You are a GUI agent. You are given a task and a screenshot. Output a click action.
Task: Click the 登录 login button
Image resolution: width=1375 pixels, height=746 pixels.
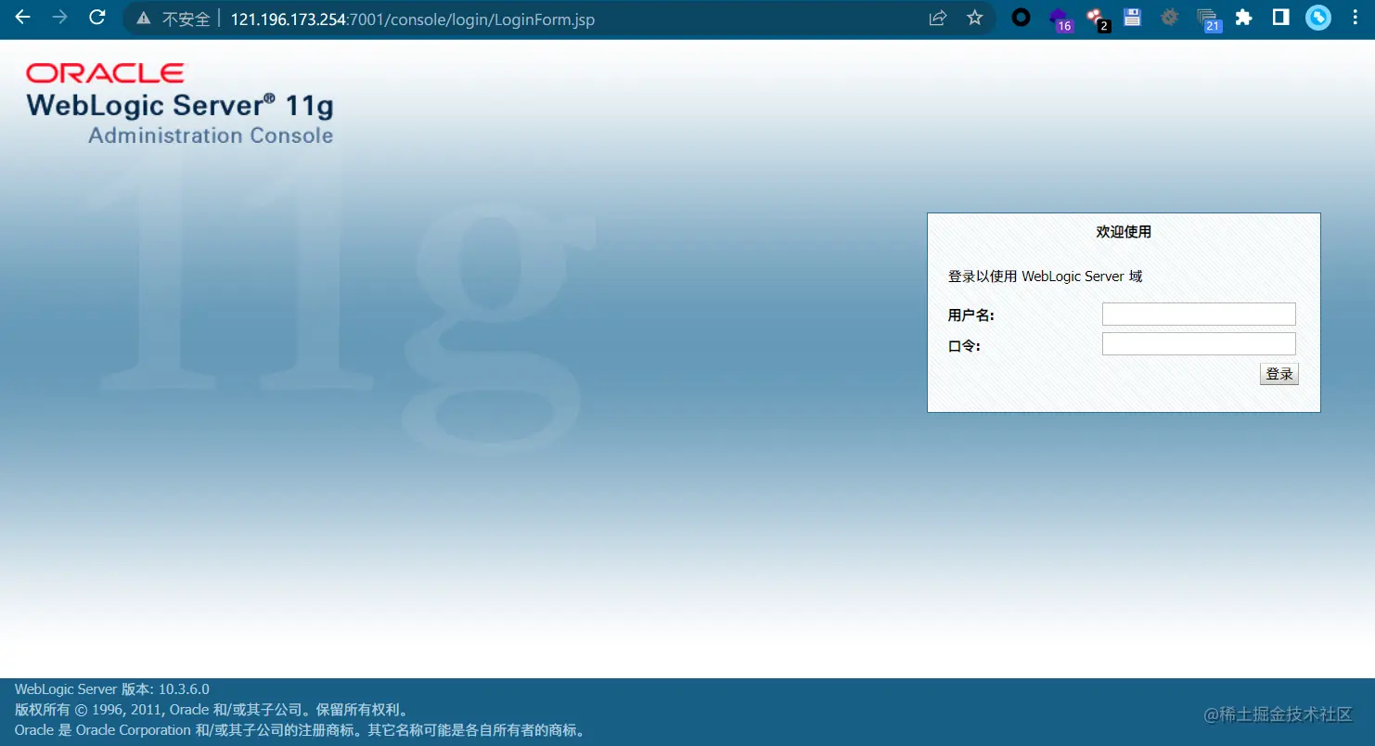[x=1279, y=374]
